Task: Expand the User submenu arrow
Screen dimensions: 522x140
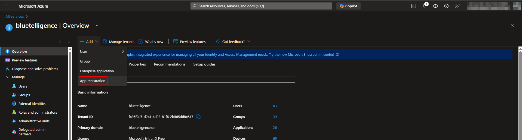Action: [x=123, y=51]
